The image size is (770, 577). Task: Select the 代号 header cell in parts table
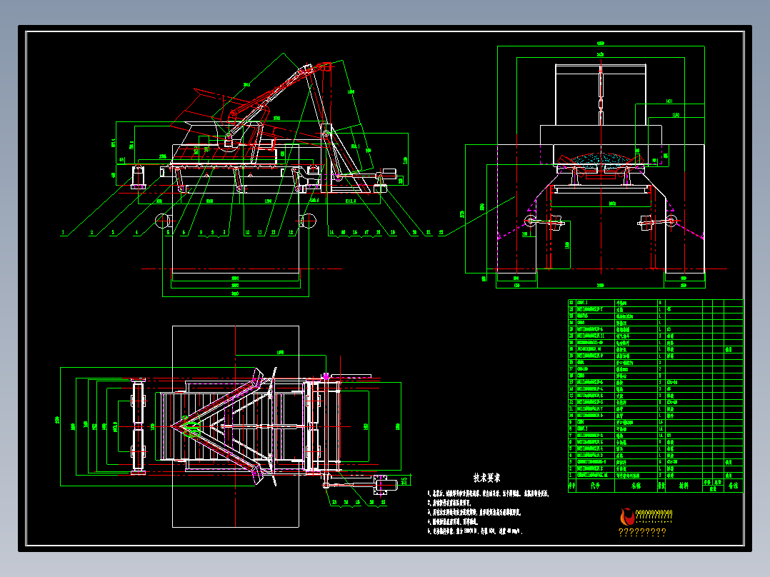[x=595, y=486]
